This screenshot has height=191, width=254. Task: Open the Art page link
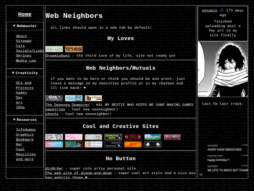point(19,102)
